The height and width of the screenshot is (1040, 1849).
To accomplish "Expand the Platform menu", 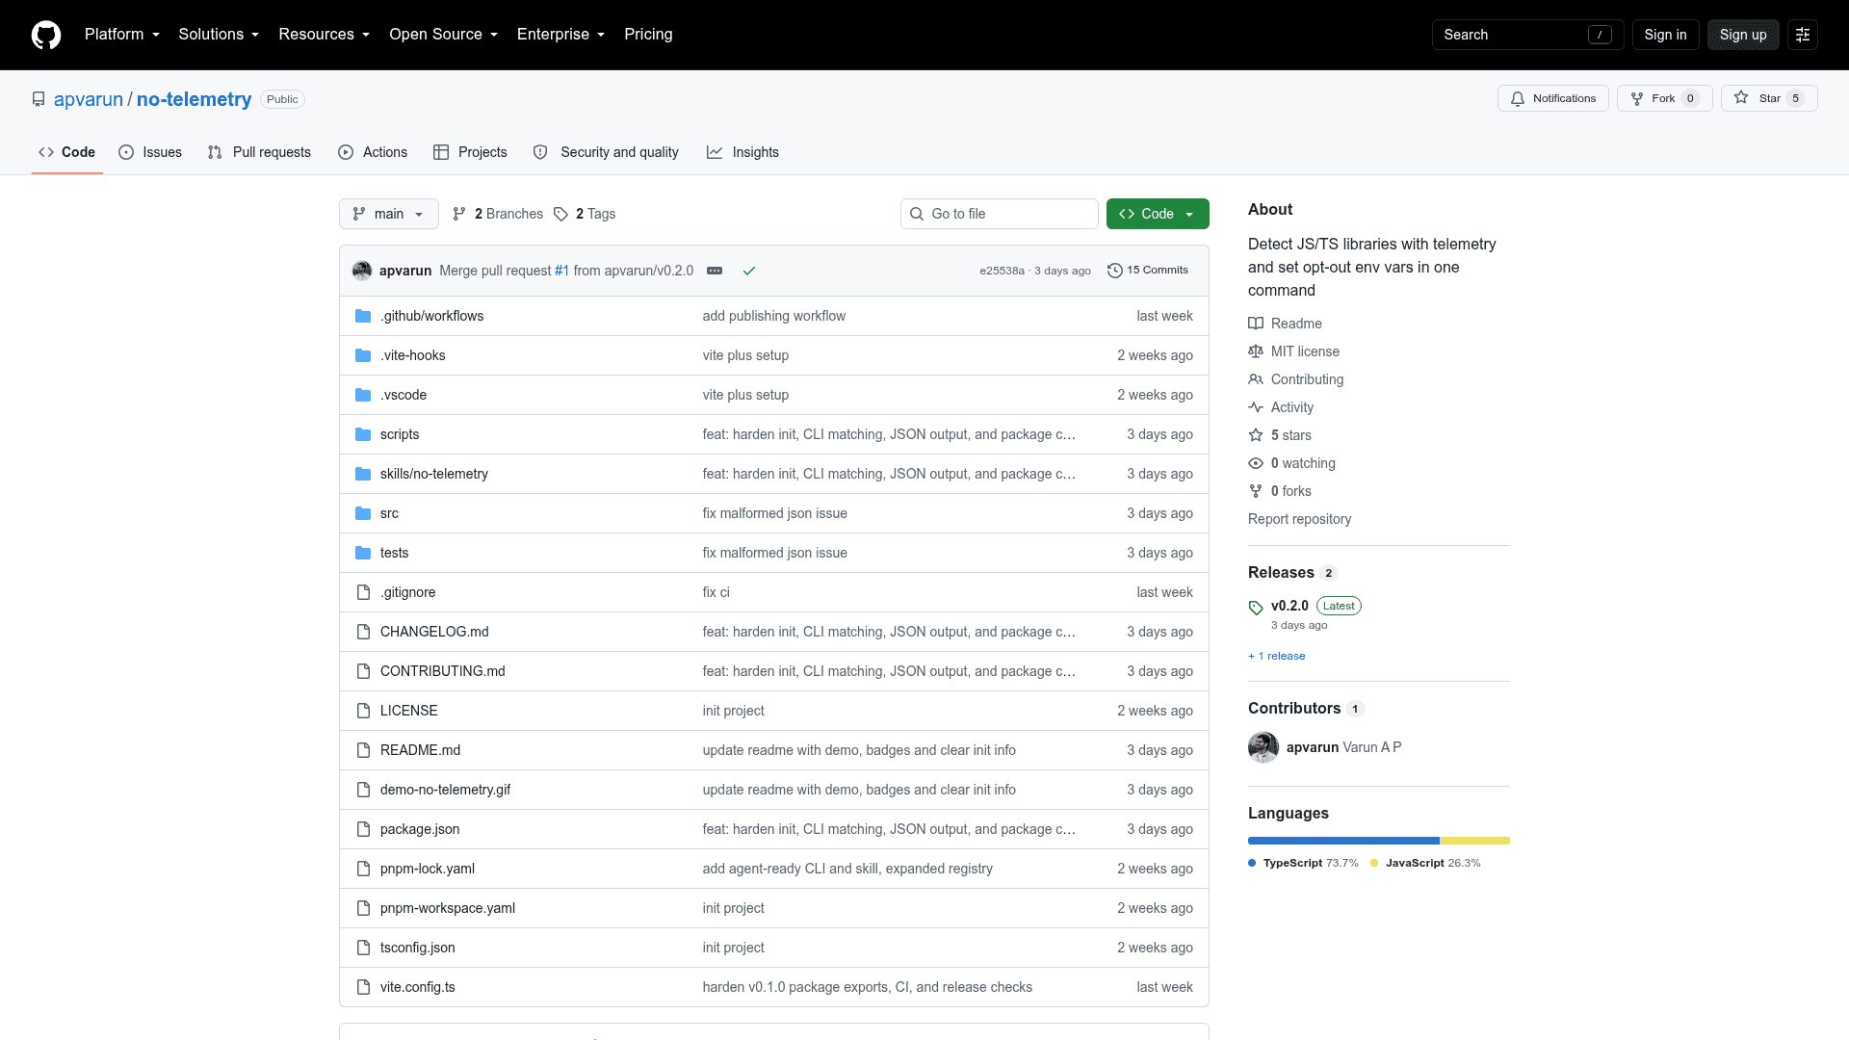I will tap(122, 35).
